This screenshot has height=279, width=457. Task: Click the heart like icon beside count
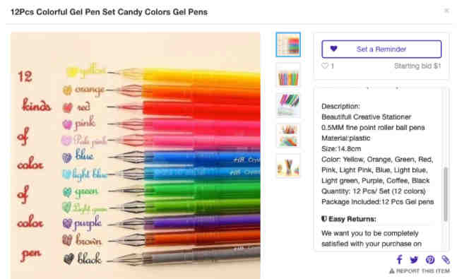[x=325, y=66]
